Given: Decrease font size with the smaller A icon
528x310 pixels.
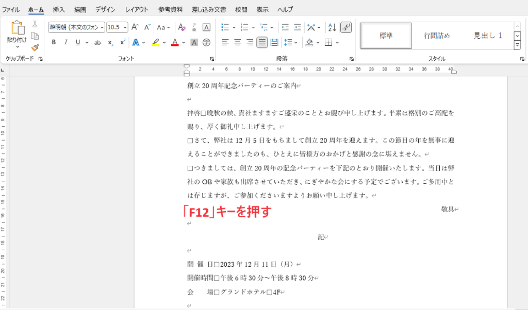Looking at the screenshot, I should [x=147, y=27].
